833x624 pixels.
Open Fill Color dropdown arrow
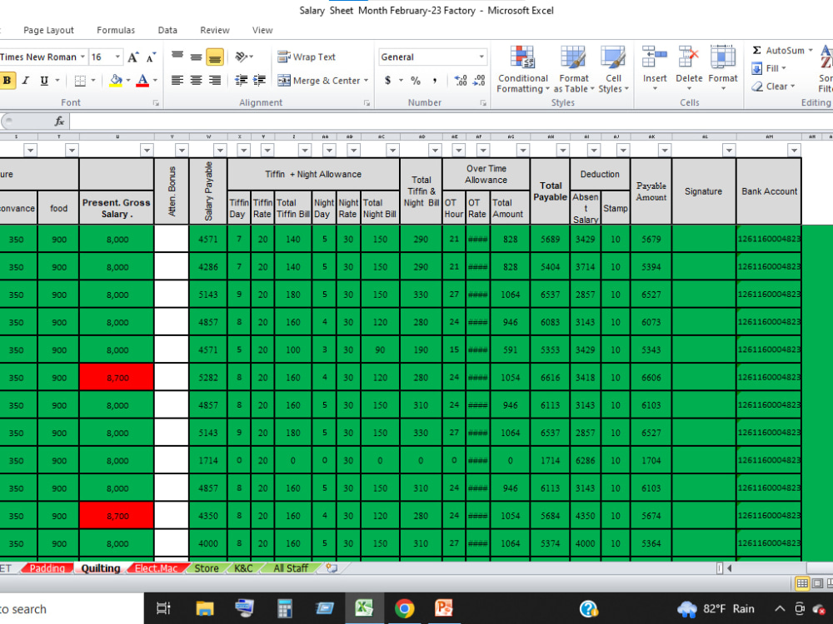click(128, 81)
